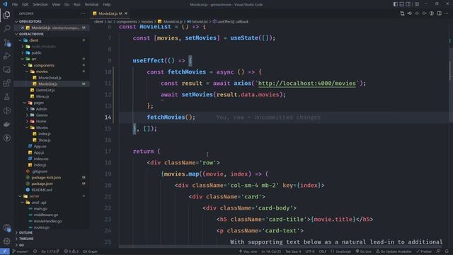
Task: Close MovieList.js in Open Editors list
Action: [22, 28]
